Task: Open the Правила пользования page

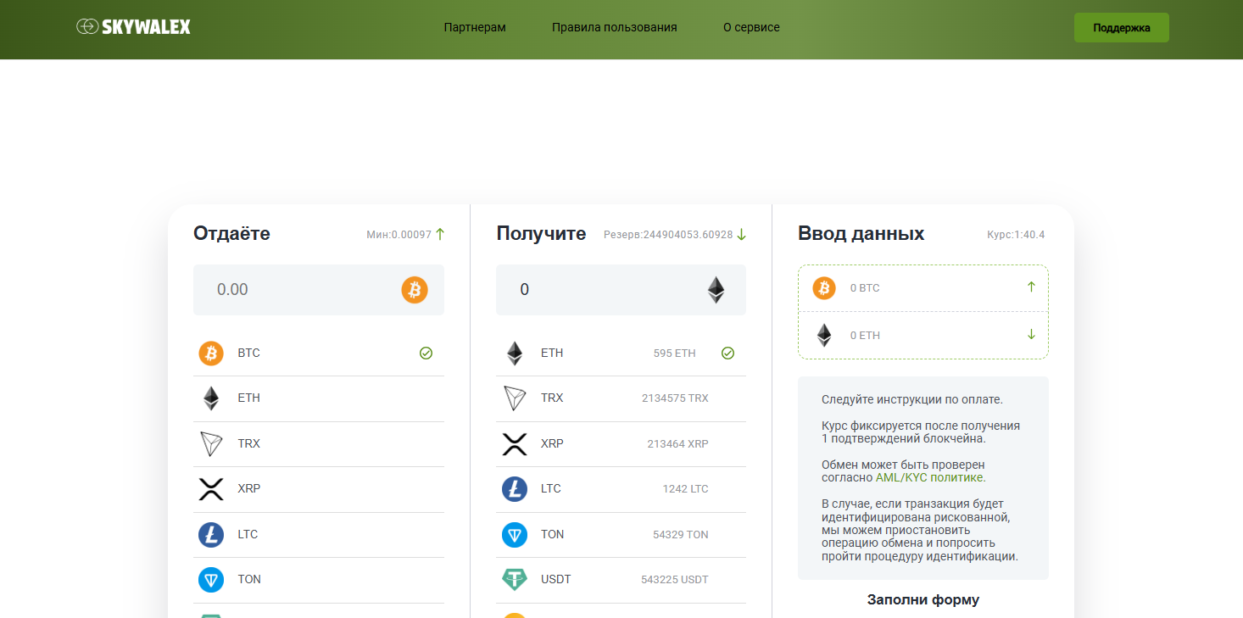Action: [614, 27]
